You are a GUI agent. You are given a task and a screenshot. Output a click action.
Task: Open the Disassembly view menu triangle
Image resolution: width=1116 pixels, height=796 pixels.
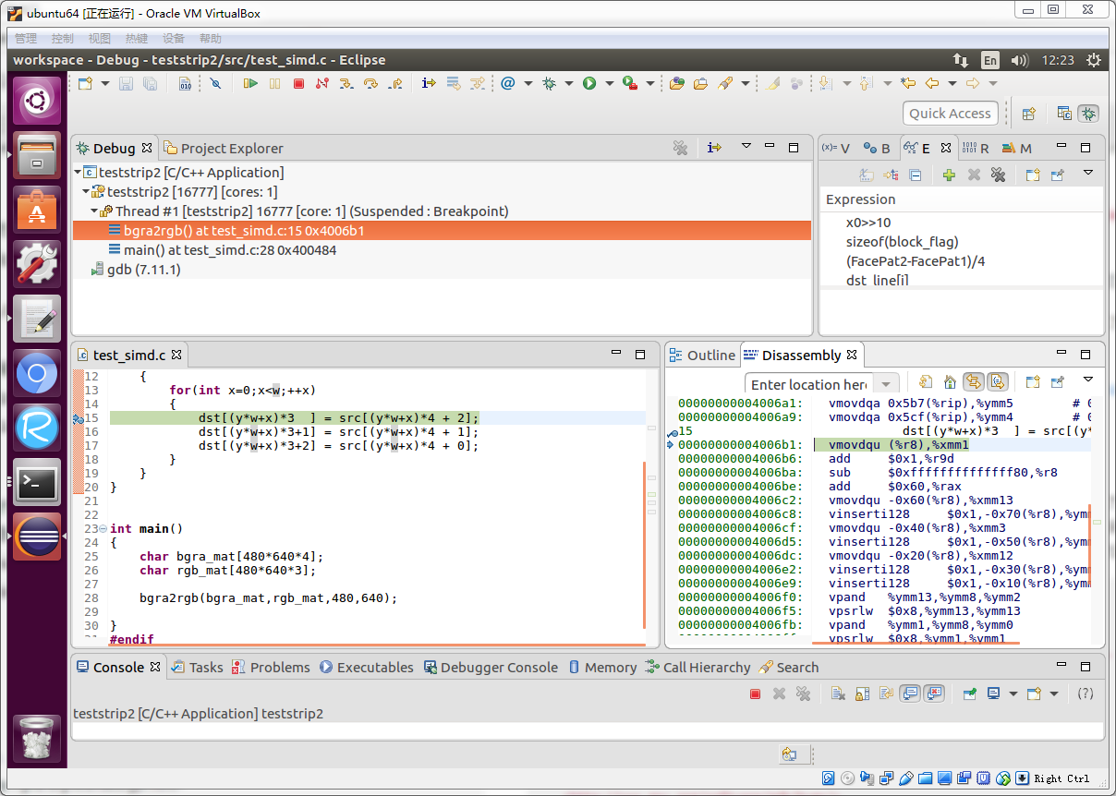coord(1088,380)
